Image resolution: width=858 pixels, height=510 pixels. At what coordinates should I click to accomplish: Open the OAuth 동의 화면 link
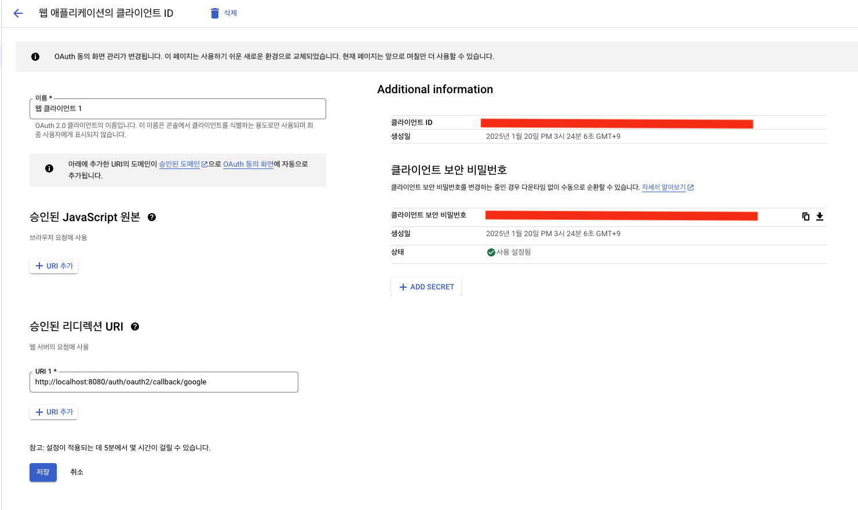[248, 164]
